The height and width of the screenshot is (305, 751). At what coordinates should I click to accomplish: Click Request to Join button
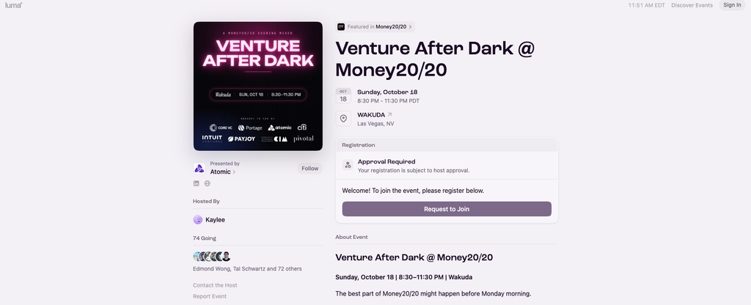click(447, 209)
